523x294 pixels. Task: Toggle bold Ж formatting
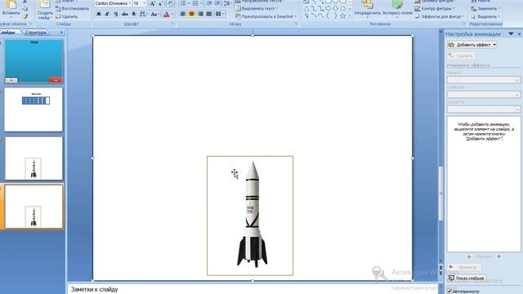pyautogui.click(x=98, y=14)
